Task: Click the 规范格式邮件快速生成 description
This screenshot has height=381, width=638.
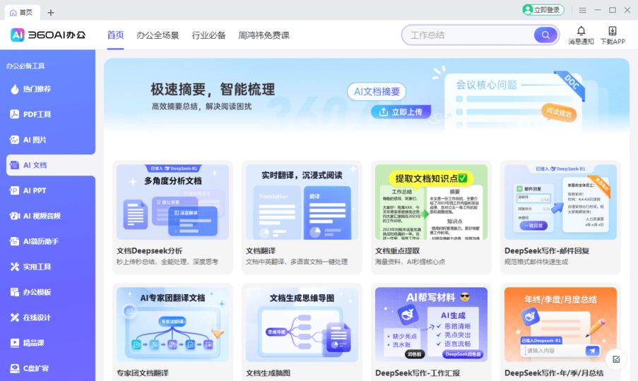Action: tap(536, 262)
